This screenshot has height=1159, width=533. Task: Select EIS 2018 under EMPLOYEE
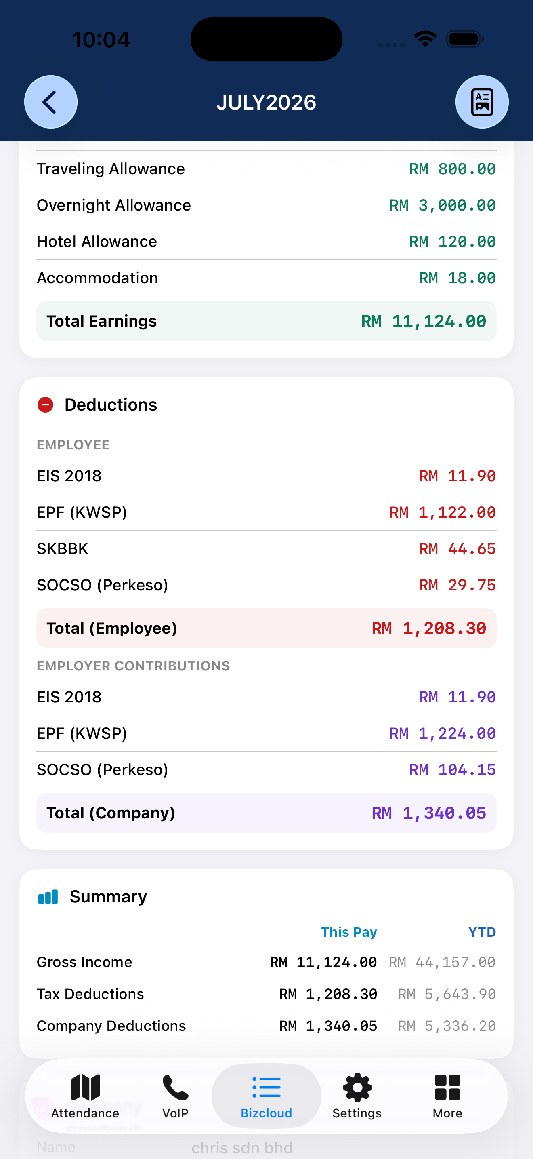pos(69,476)
